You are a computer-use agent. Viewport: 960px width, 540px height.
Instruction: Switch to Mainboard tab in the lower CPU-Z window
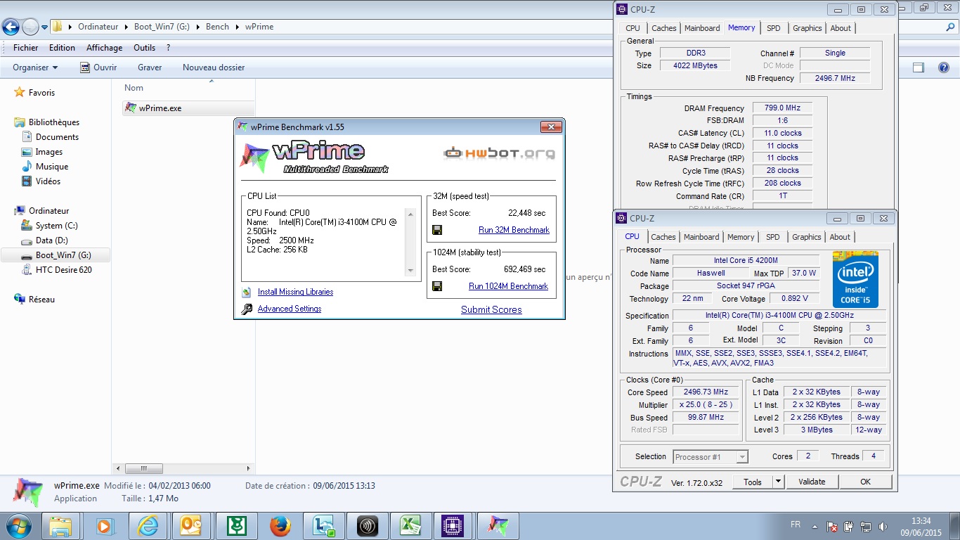click(x=701, y=237)
